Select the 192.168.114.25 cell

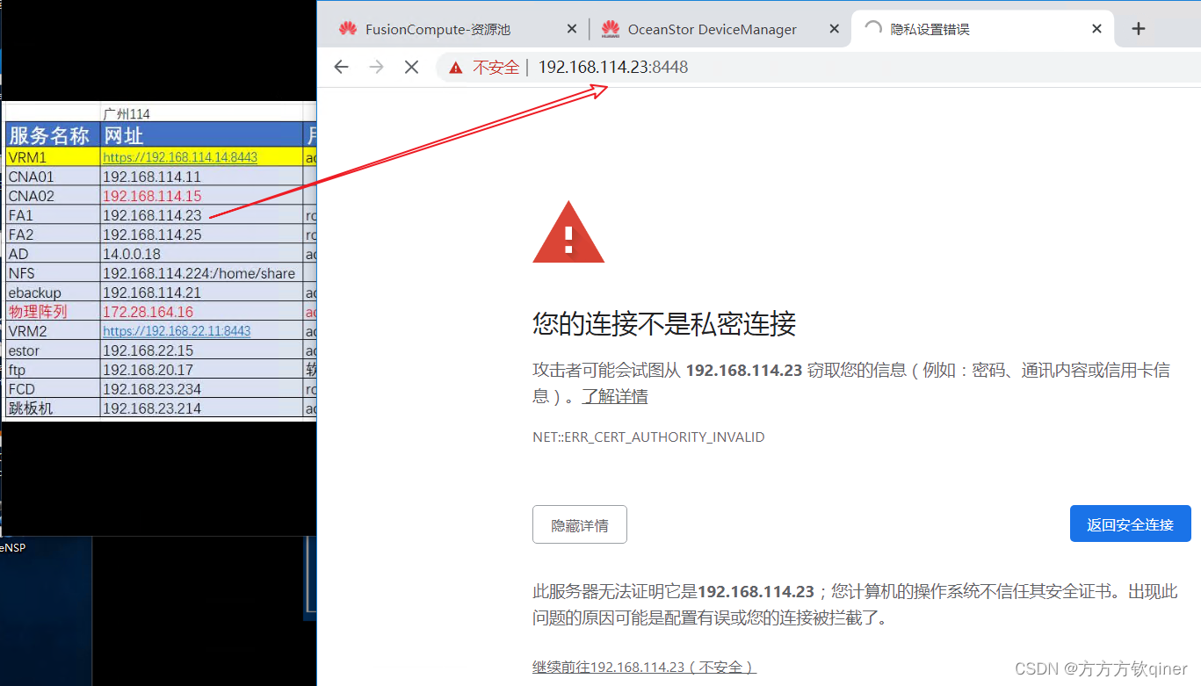201,235
